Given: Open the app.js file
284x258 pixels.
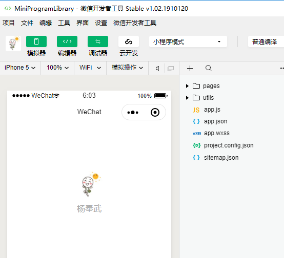Looking at the screenshot, I should point(212,110).
